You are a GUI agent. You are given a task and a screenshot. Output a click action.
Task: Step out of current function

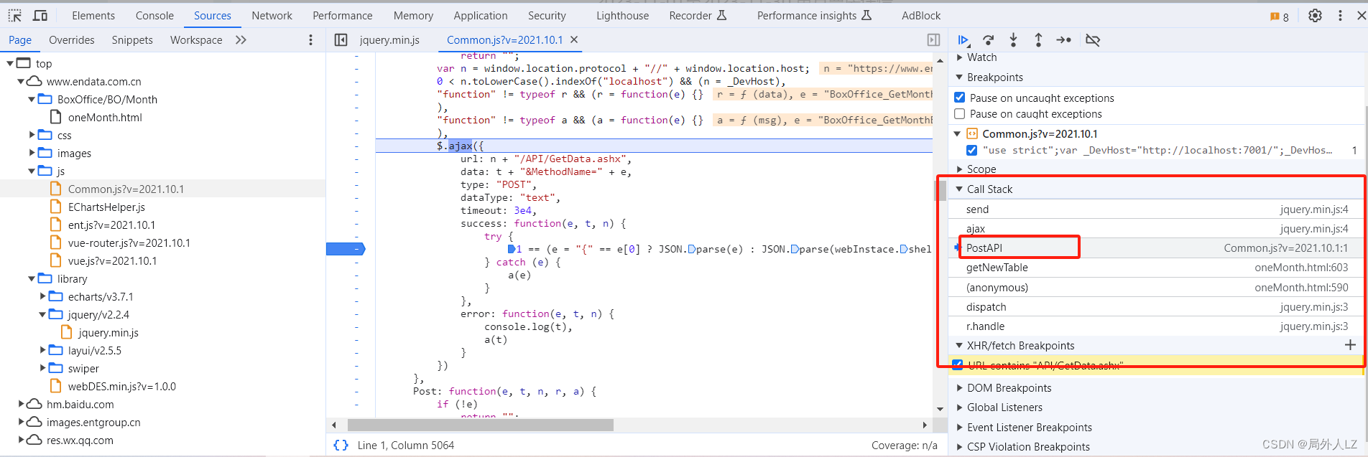point(1038,40)
